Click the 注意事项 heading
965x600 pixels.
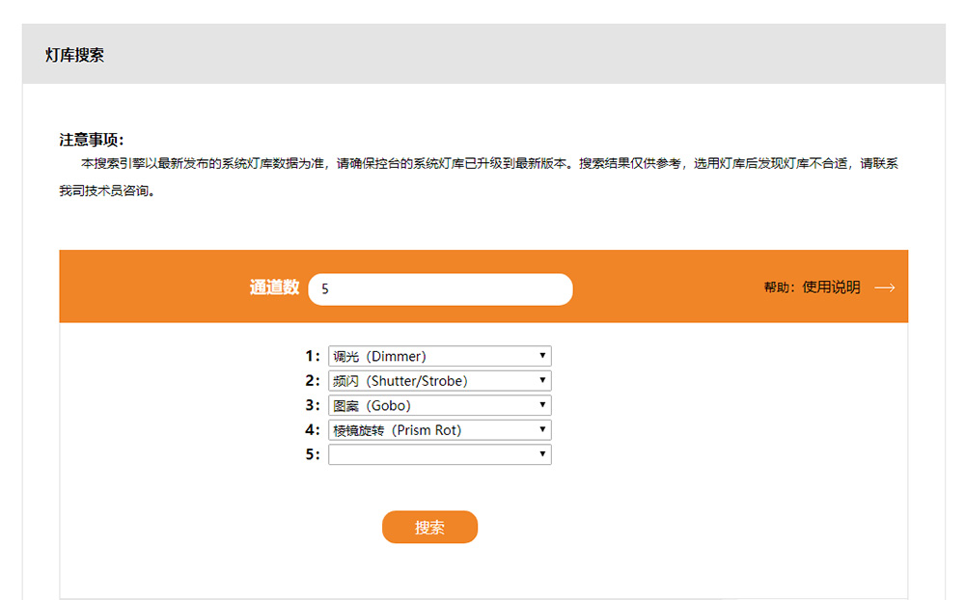pyautogui.click(x=91, y=139)
